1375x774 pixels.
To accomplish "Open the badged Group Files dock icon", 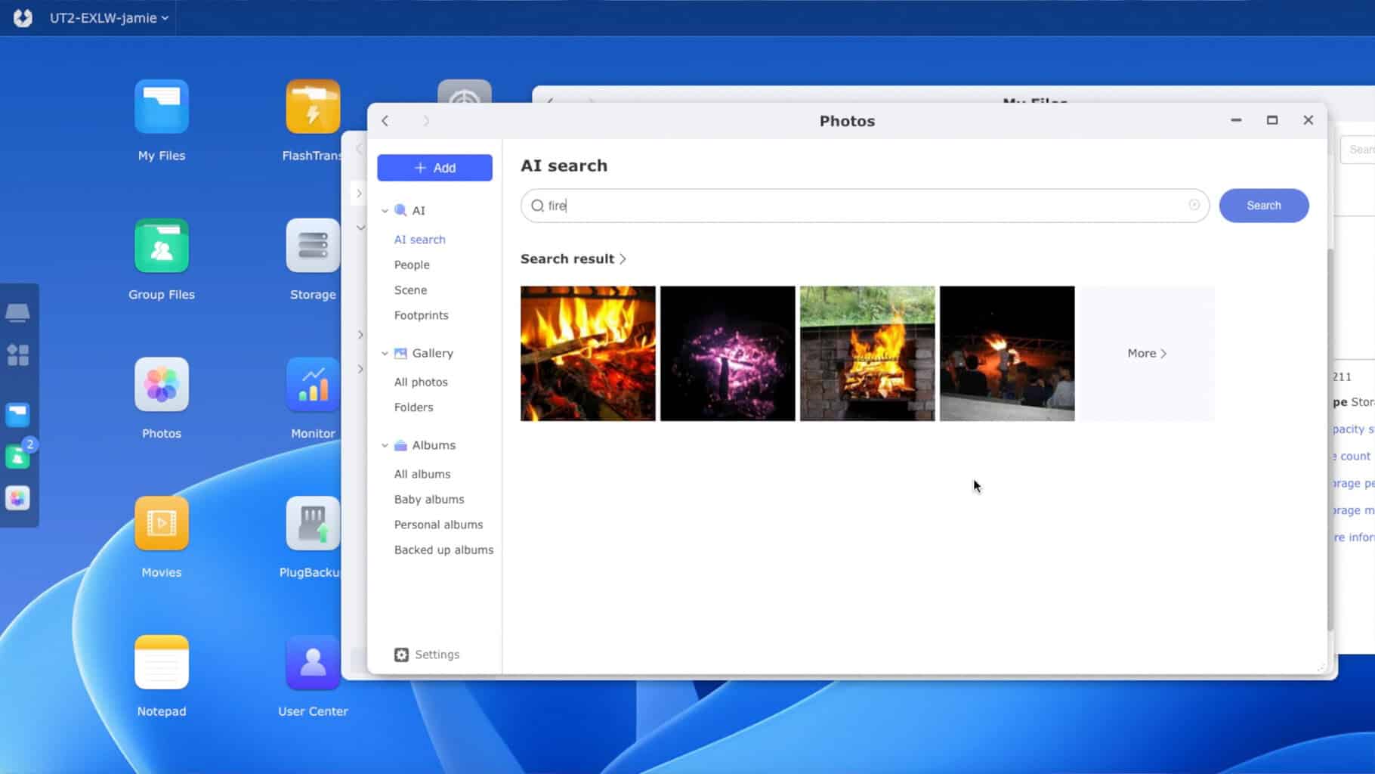I will tap(18, 456).
